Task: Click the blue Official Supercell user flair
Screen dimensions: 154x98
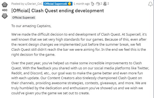Action: pyautogui.click(x=58, y=4)
